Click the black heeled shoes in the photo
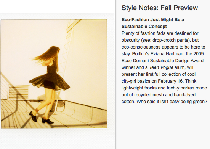 [x=41, y=118]
